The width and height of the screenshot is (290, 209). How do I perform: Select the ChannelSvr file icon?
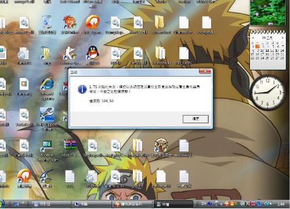(x=183, y=24)
